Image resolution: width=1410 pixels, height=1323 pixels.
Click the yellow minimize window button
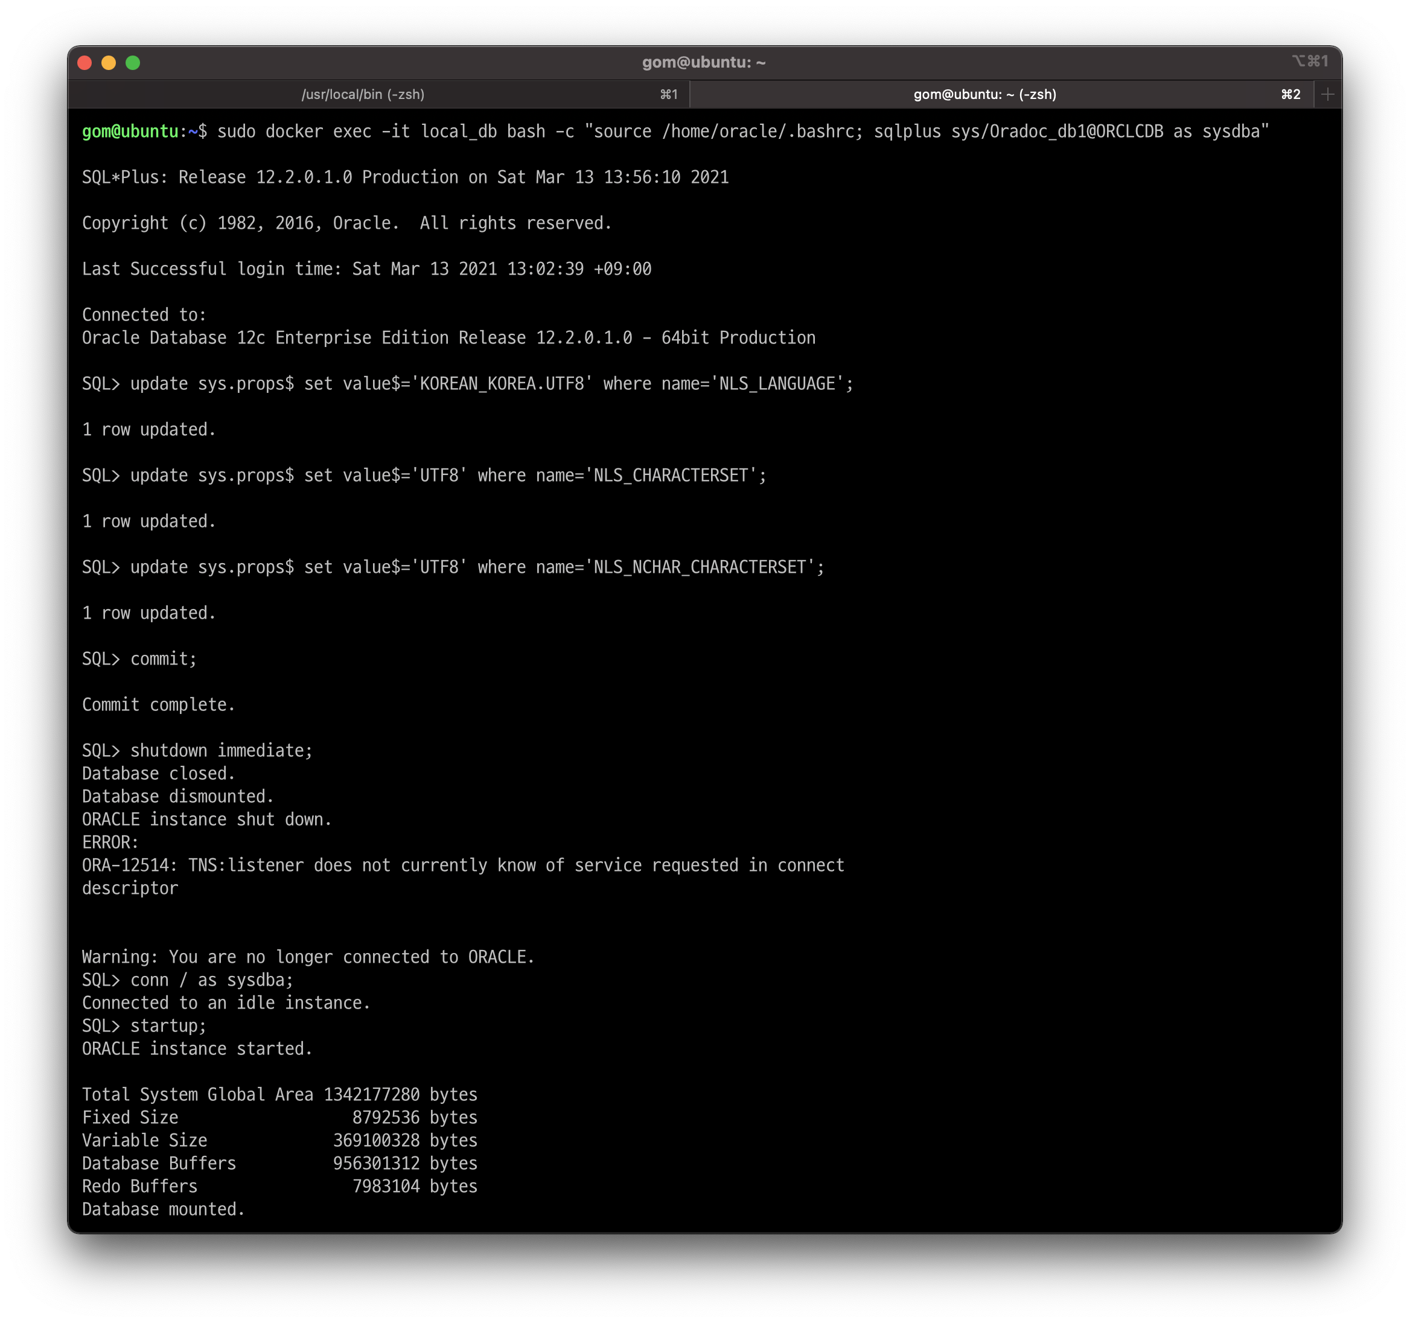click(109, 63)
